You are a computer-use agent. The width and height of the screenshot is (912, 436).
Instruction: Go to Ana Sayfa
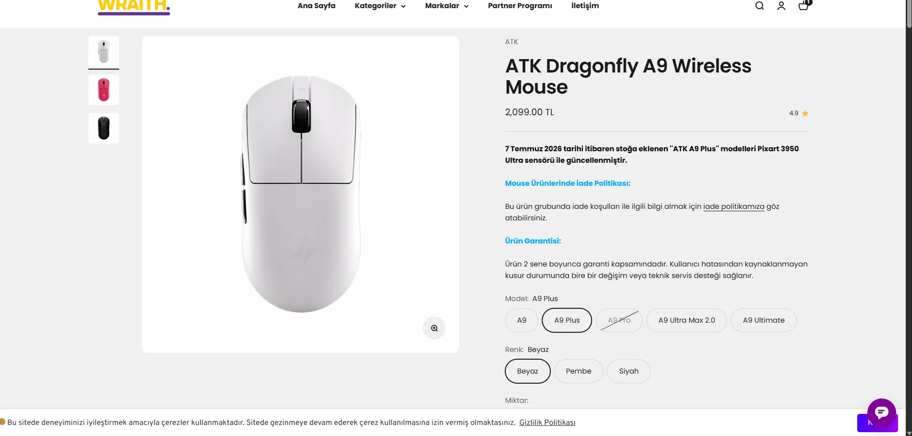[x=316, y=6]
